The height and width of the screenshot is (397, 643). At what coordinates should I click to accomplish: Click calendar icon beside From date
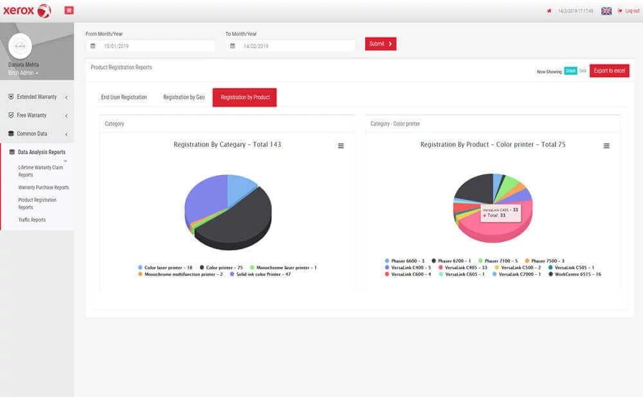pos(93,46)
